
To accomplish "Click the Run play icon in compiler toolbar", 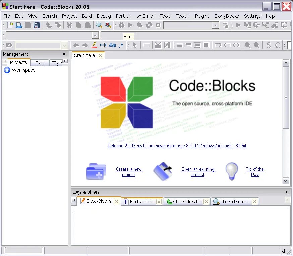I will [x=131, y=25].
